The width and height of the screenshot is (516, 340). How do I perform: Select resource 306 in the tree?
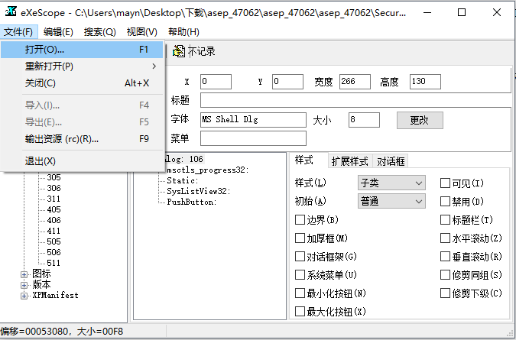(54, 188)
